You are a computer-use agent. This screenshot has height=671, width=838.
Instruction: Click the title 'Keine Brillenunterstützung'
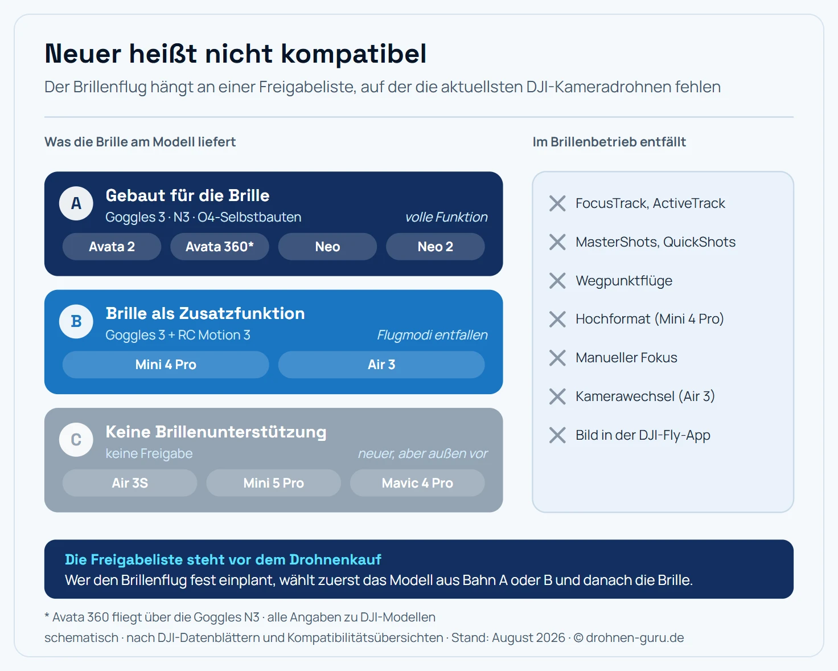pos(216,432)
